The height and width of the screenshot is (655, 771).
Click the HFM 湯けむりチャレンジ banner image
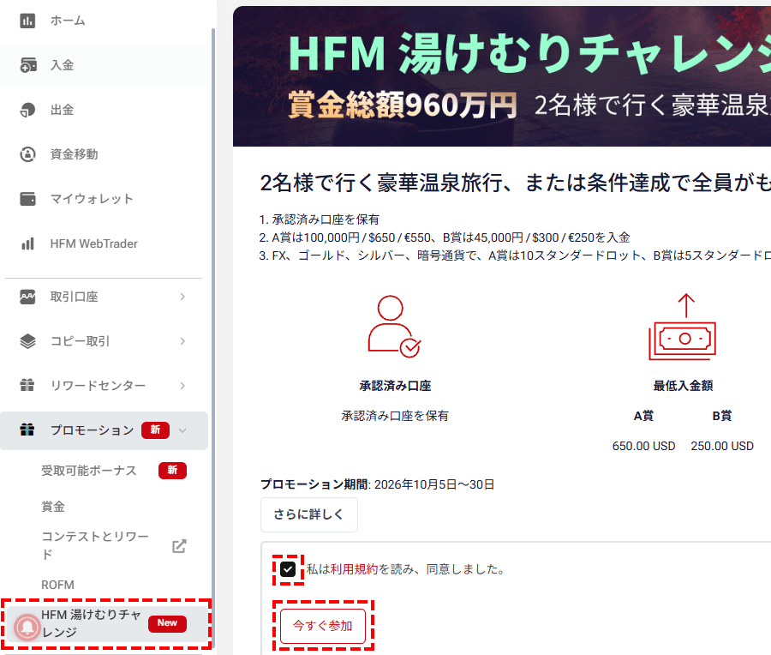pos(501,76)
